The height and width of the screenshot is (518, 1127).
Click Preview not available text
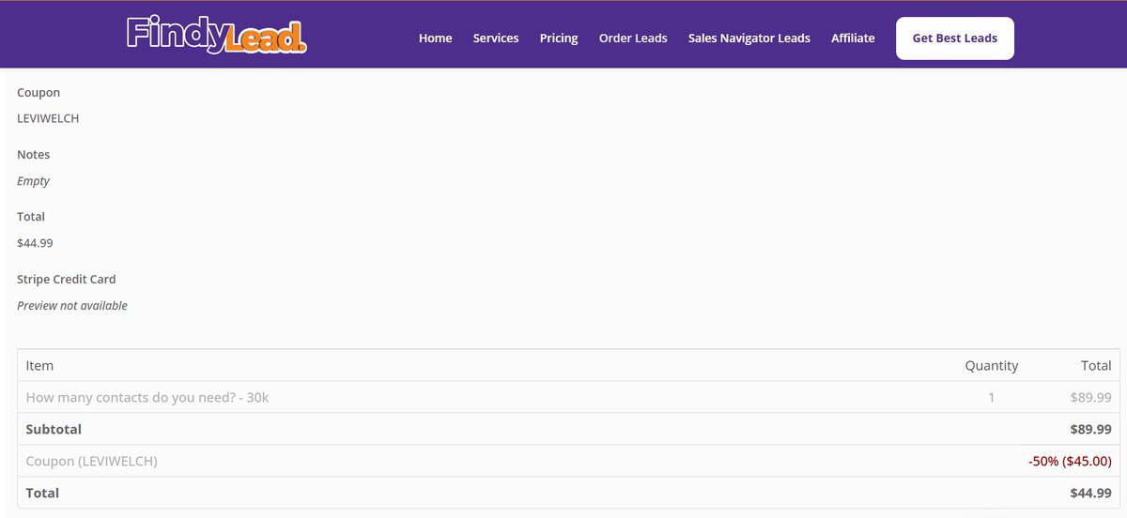click(x=72, y=306)
